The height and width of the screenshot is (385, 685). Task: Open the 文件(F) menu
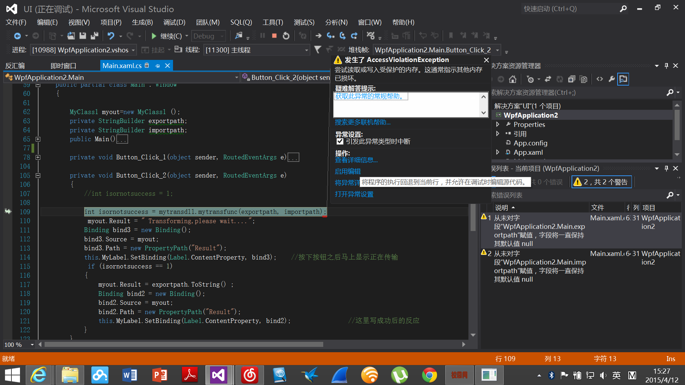click(x=16, y=22)
